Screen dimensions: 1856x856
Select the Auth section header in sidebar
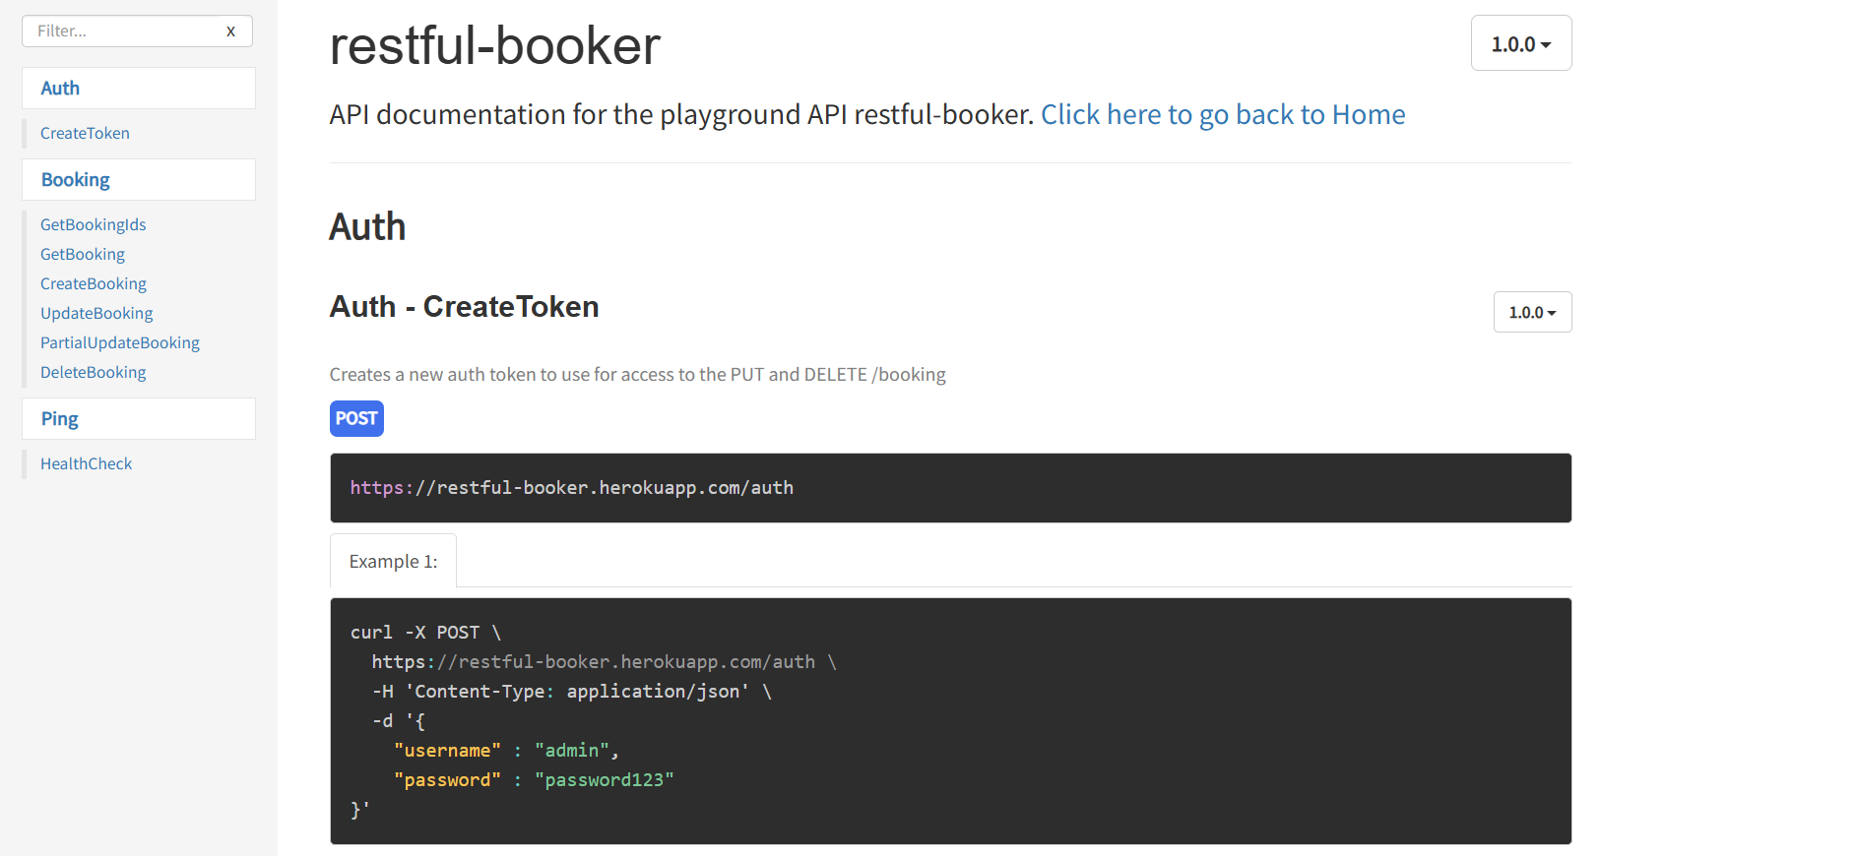coord(60,88)
